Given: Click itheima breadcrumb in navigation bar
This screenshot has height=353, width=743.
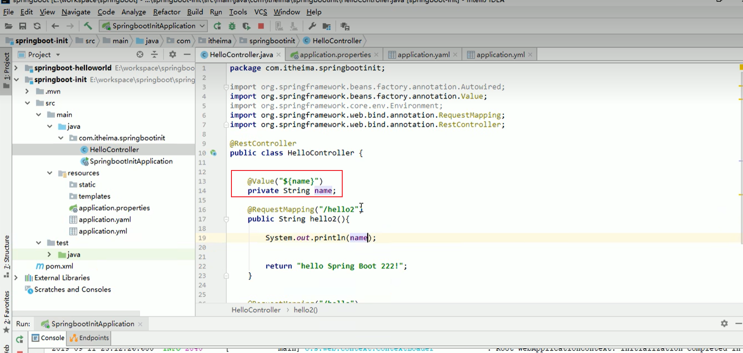Looking at the screenshot, I should 215,41.
